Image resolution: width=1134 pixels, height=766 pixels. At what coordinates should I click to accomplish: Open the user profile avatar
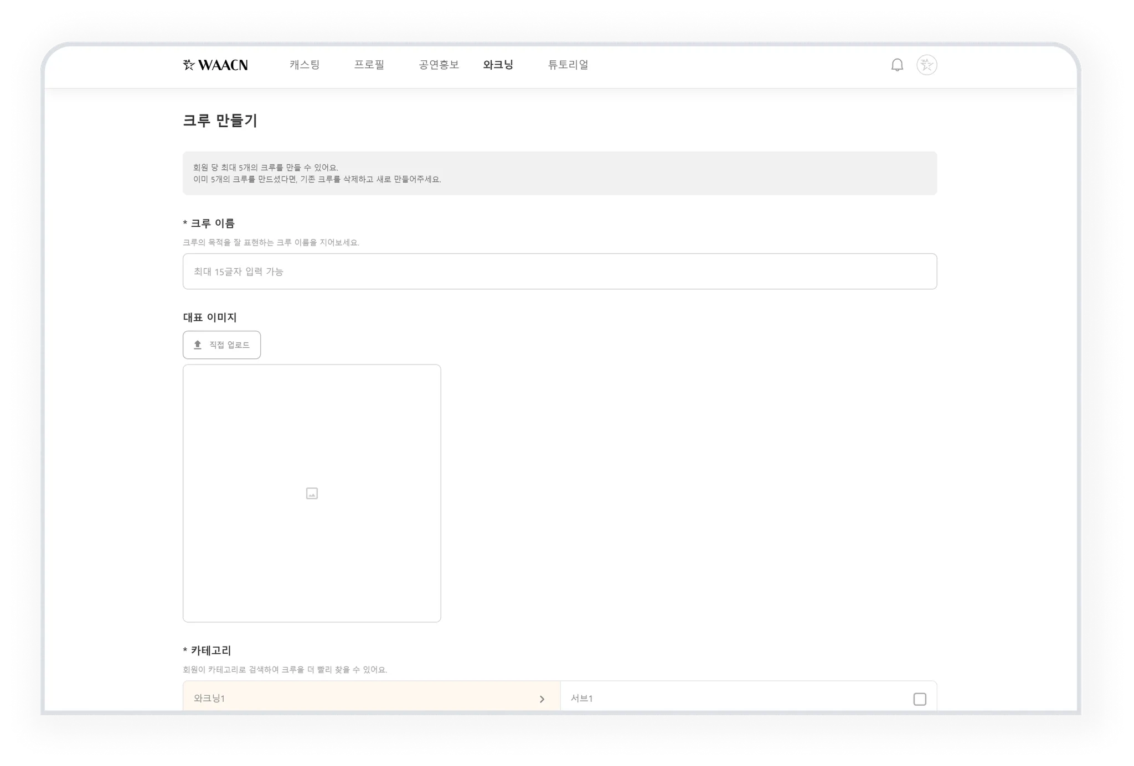point(926,65)
